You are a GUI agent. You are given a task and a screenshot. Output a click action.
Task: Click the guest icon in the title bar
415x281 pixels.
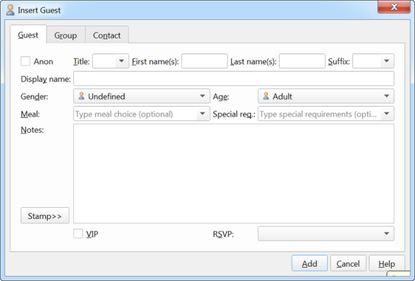pos(11,10)
